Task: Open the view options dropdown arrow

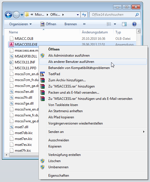Action: click(115, 24)
